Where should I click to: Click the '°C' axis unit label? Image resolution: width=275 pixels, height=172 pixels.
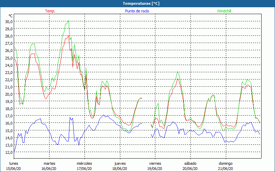[11, 16]
